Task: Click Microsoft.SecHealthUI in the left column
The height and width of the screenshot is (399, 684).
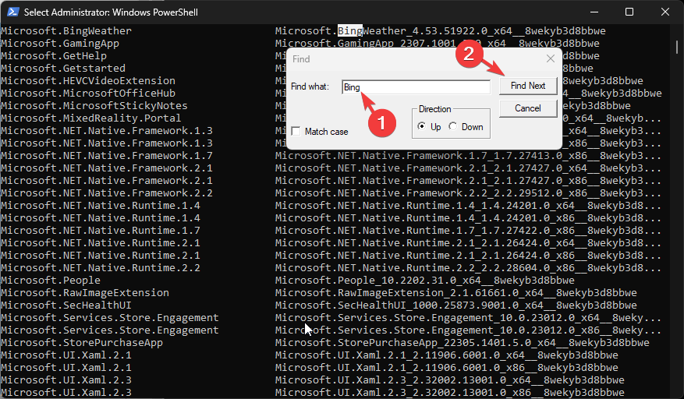Action: pyautogui.click(x=66, y=305)
